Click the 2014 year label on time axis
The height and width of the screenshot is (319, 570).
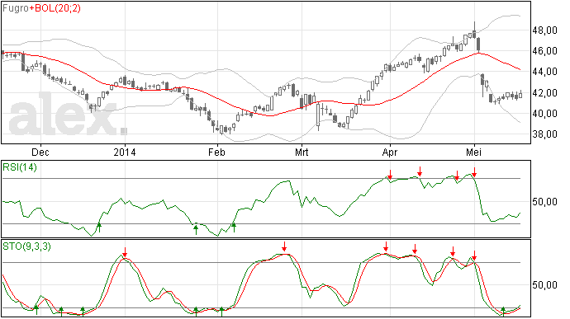tap(125, 152)
